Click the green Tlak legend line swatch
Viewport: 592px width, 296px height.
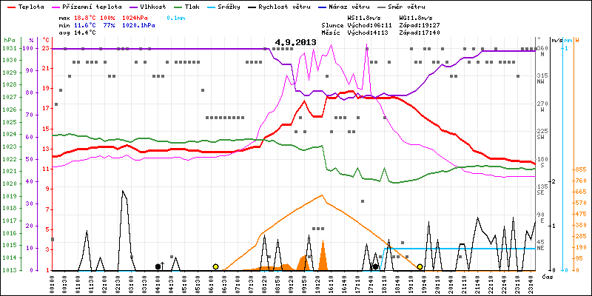pyautogui.click(x=176, y=7)
